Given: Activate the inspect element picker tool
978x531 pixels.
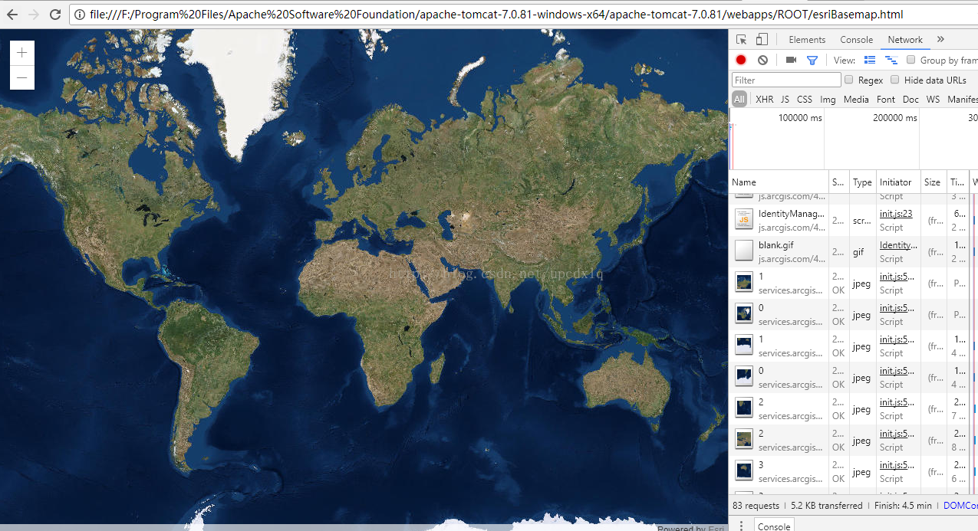Looking at the screenshot, I should [x=741, y=40].
